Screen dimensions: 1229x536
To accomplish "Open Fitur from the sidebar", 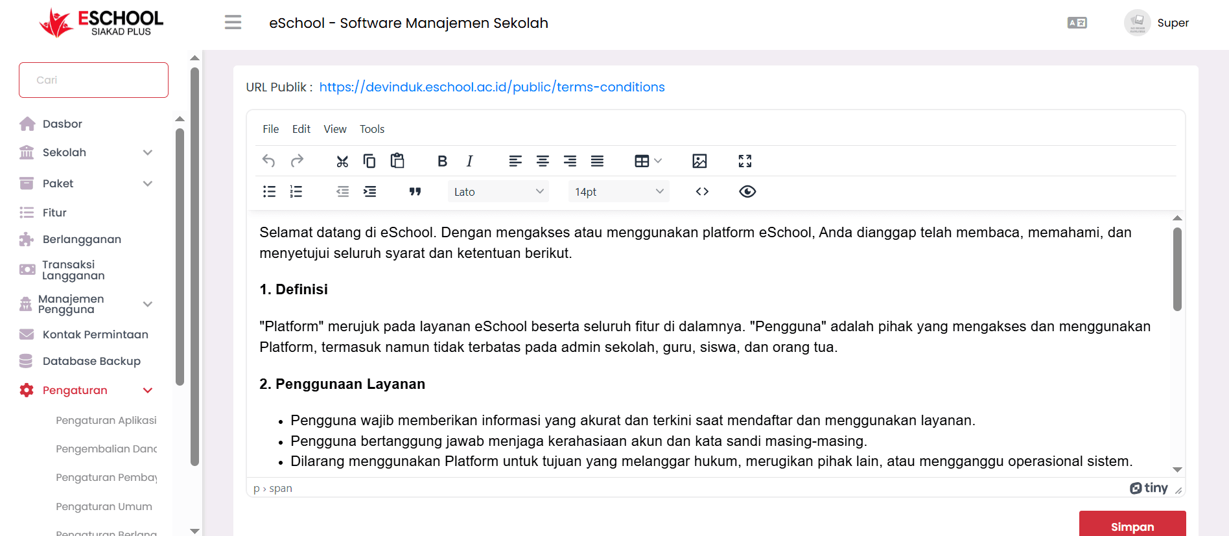I will [54, 213].
